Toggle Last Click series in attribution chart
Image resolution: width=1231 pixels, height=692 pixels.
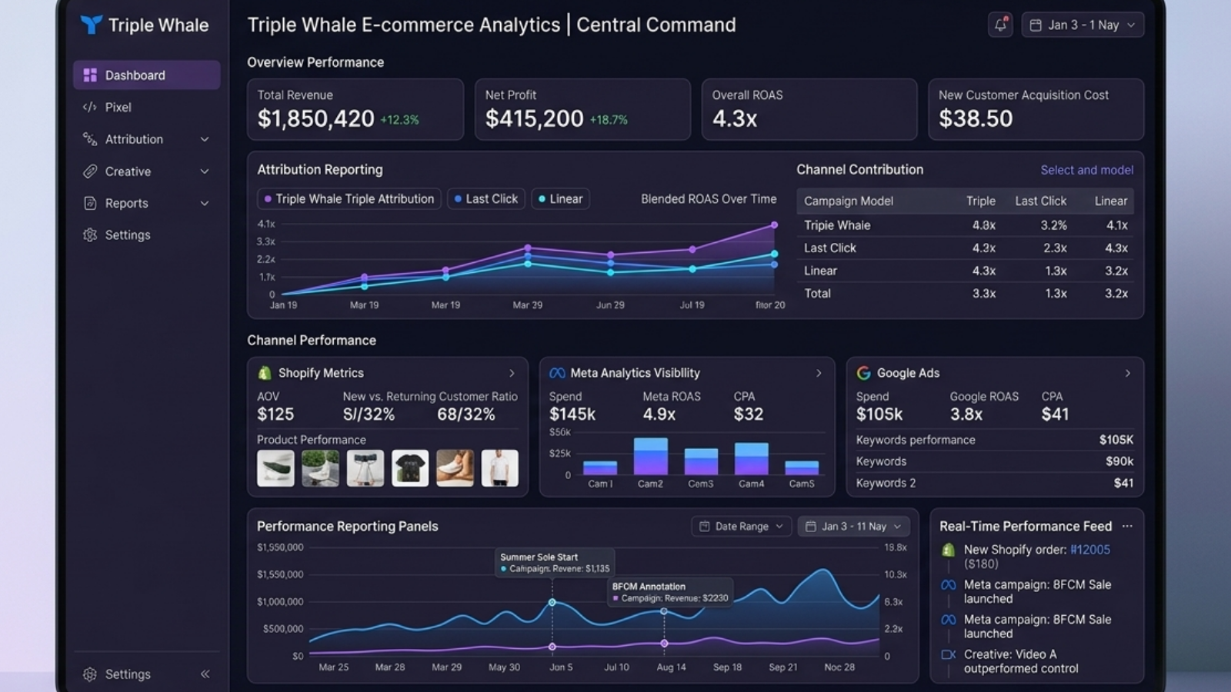point(486,198)
